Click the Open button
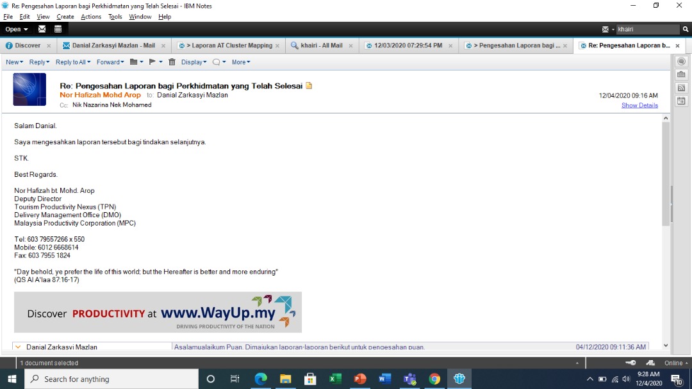Image resolution: width=692 pixels, height=389 pixels. coord(17,29)
